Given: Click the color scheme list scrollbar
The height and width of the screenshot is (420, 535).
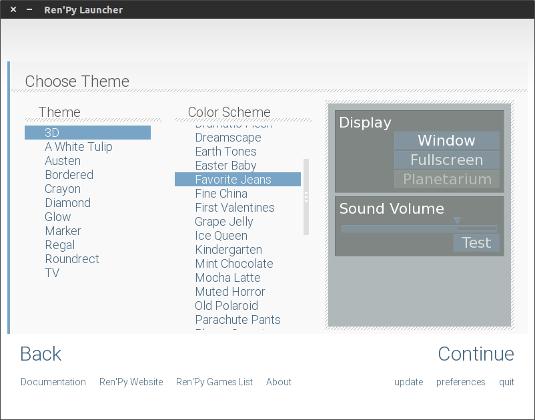Looking at the screenshot, I should 306,197.
